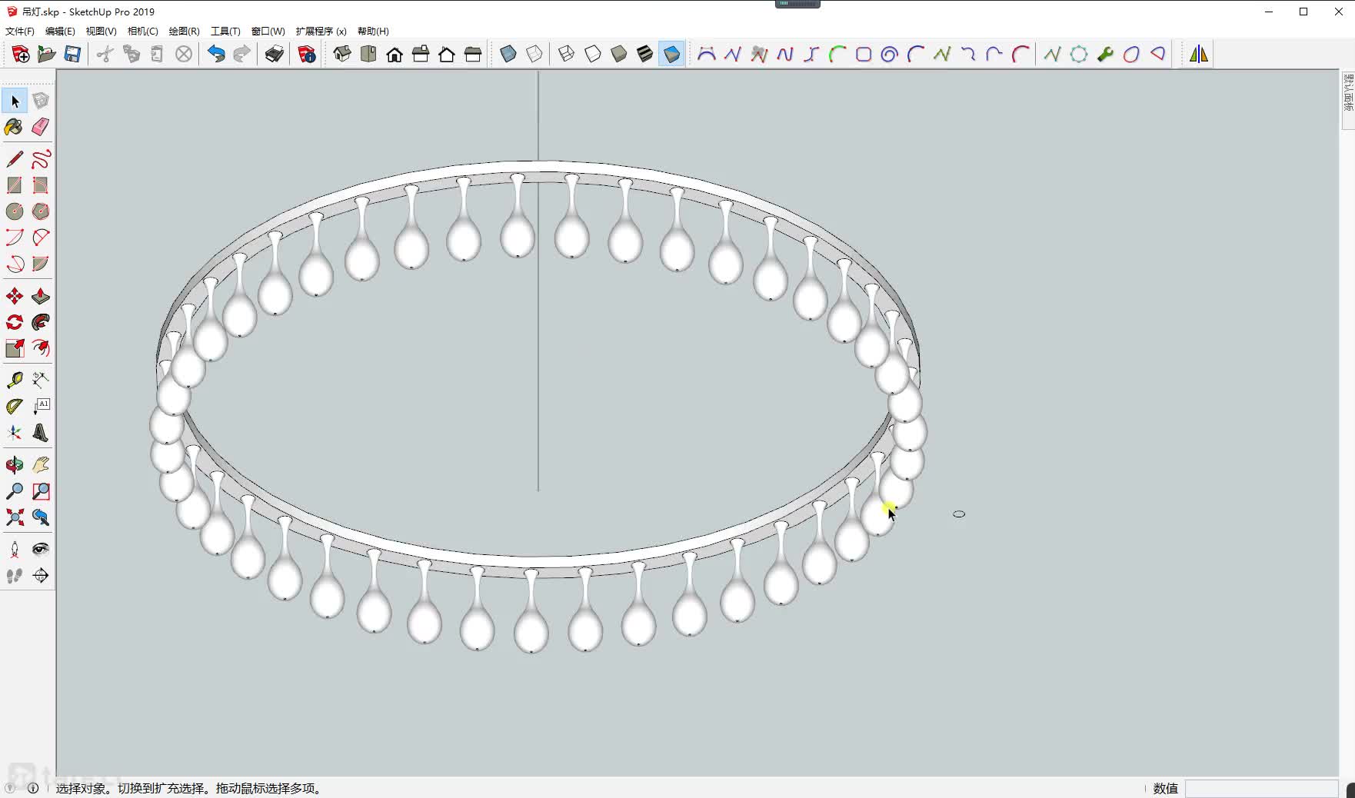Image resolution: width=1355 pixels, height=798 pixels.
Task: Open the 窗口(W) menu
Action: (268, 32)
